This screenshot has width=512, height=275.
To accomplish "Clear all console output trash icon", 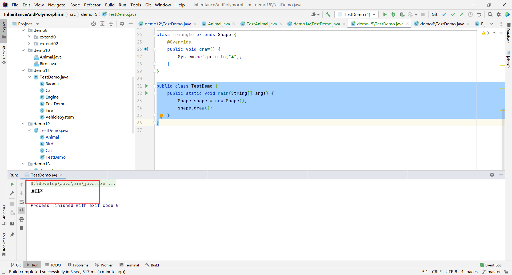I will 22,228.
